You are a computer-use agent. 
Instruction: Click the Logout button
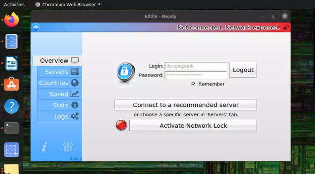[243, 70]
